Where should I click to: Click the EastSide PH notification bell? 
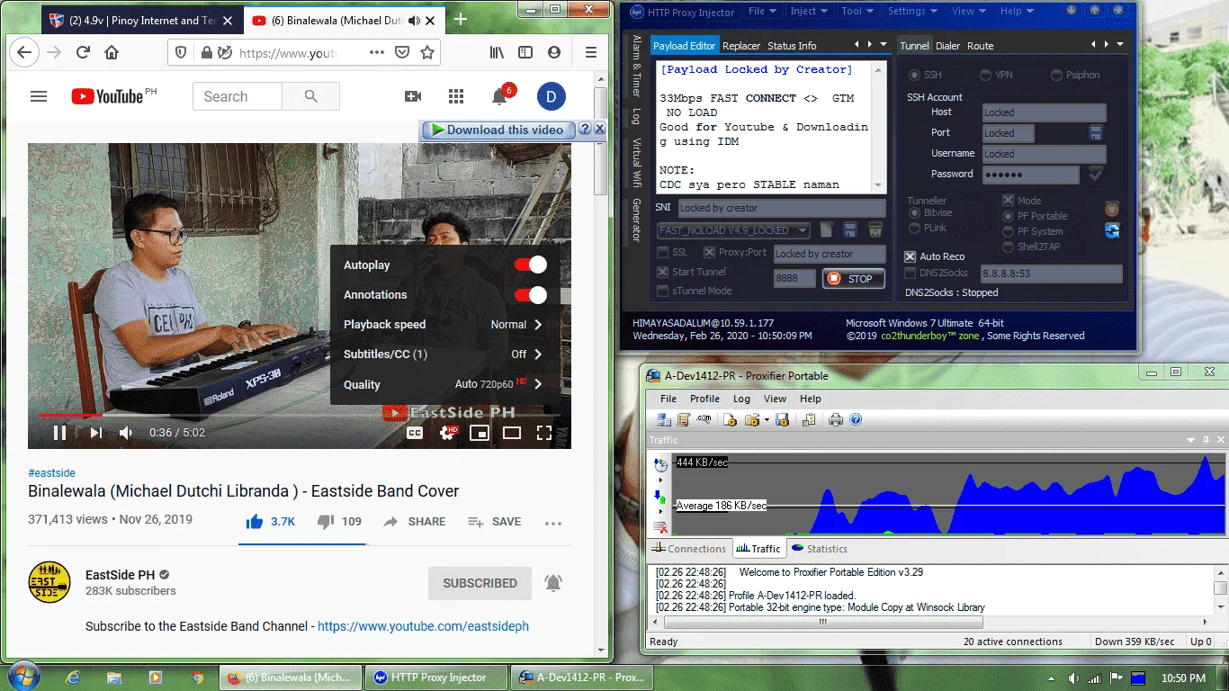(553, 583)
